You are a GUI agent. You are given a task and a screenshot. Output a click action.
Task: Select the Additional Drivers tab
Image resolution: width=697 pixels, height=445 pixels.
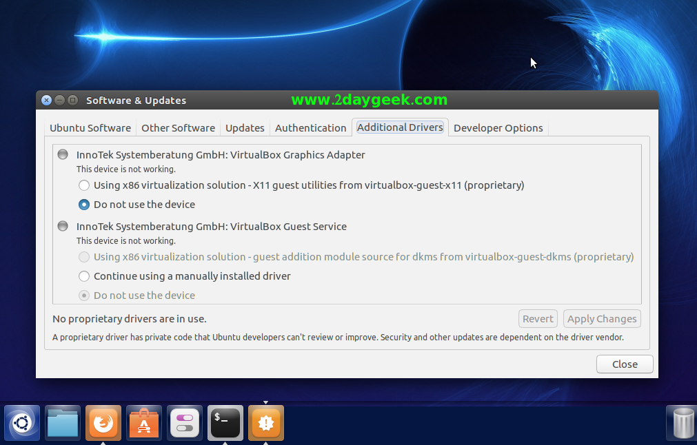(x=400, y=127)
